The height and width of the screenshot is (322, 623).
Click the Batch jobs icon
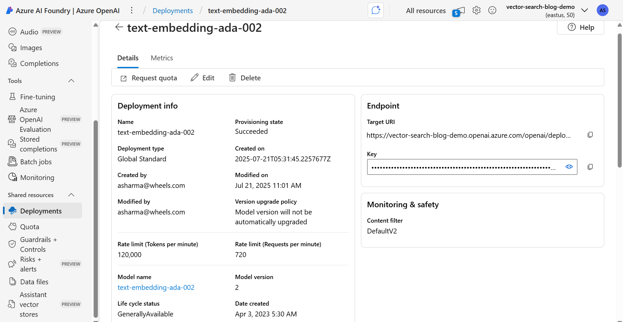coord(12,161)
